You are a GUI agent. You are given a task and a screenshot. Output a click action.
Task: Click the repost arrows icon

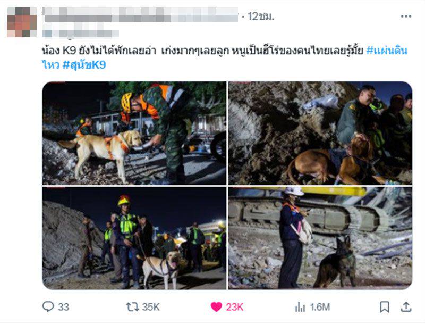pyautogui.click(x=132, y=307)
